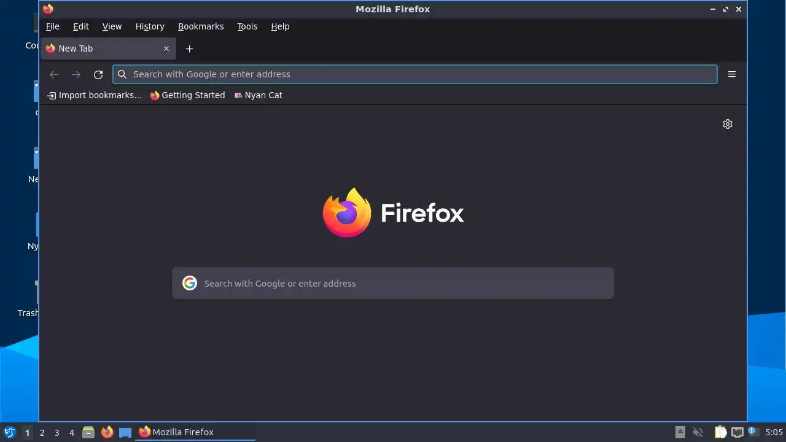Viewport: 786px width, 442px height.
Task: Maximize the Firefox window
Action: [726, 9]
